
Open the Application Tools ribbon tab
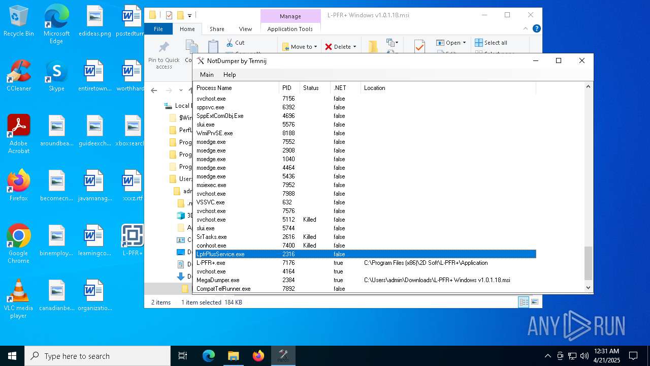click(290, 29)
